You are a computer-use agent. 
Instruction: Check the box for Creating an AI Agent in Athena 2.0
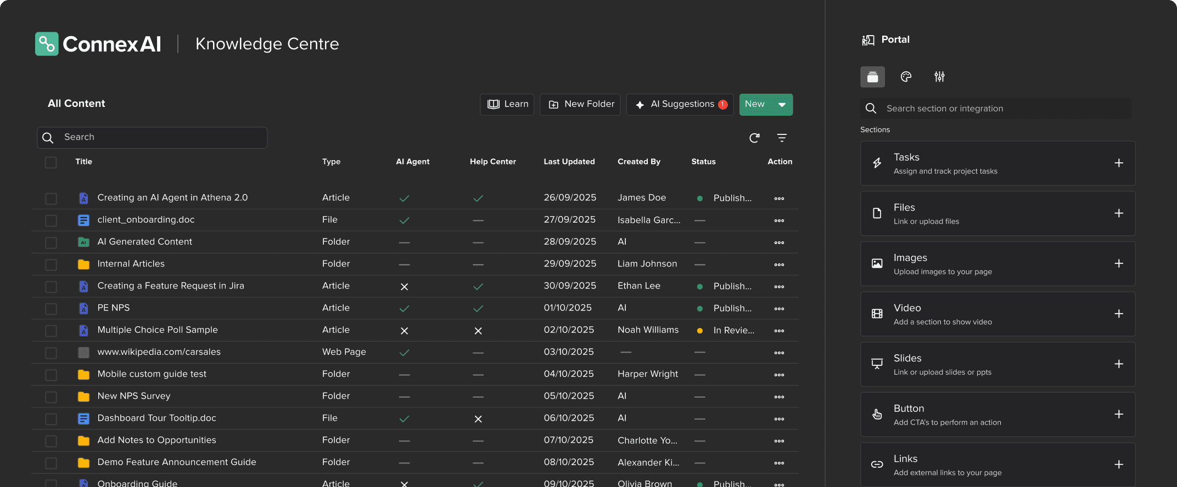51,199
